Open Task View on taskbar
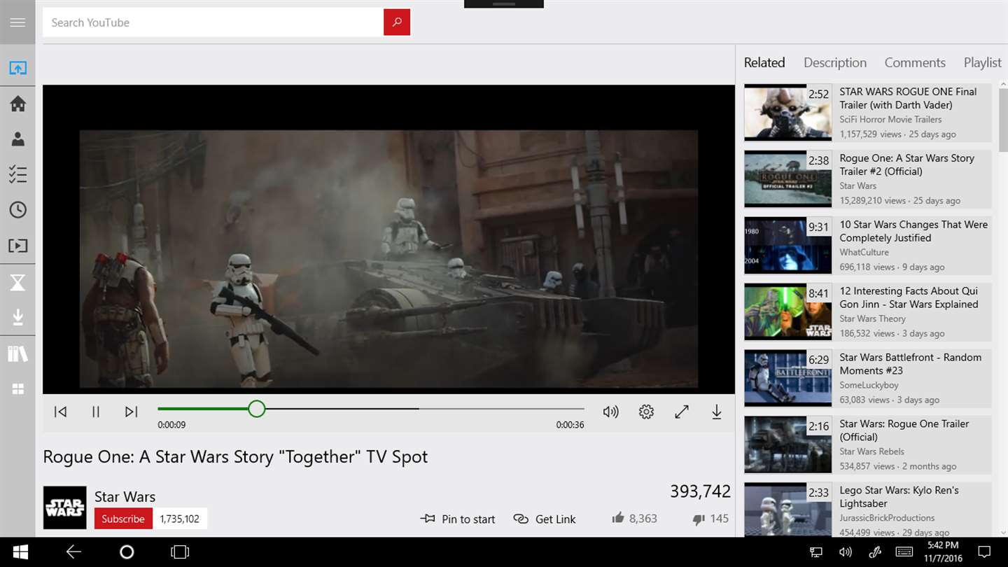Viewport: 1008px width, 567px height. coord(180,552)
